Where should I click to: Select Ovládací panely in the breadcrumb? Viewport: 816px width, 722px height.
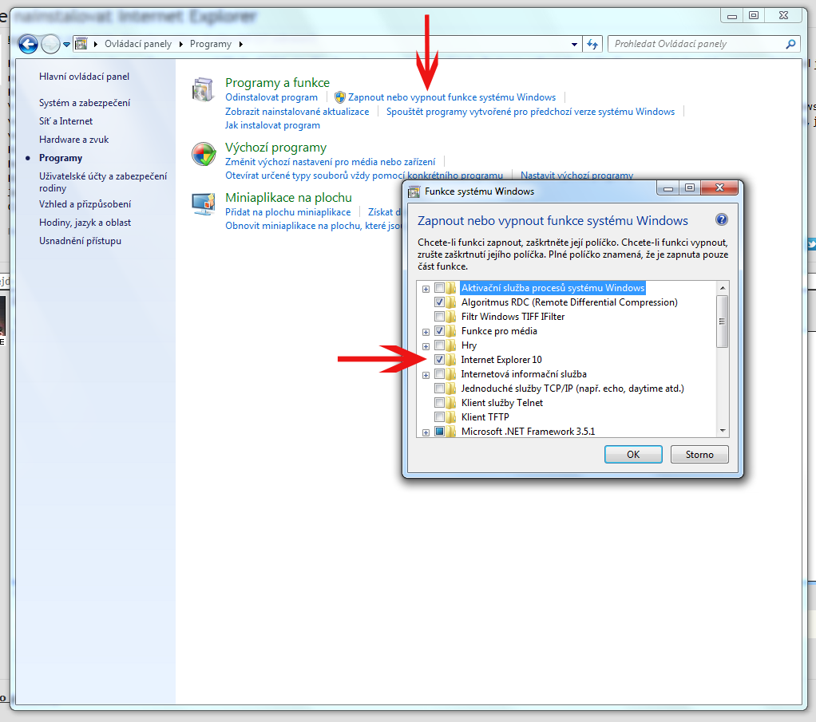click(138, 44)
